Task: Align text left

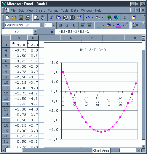Action: tap(83, 25)
